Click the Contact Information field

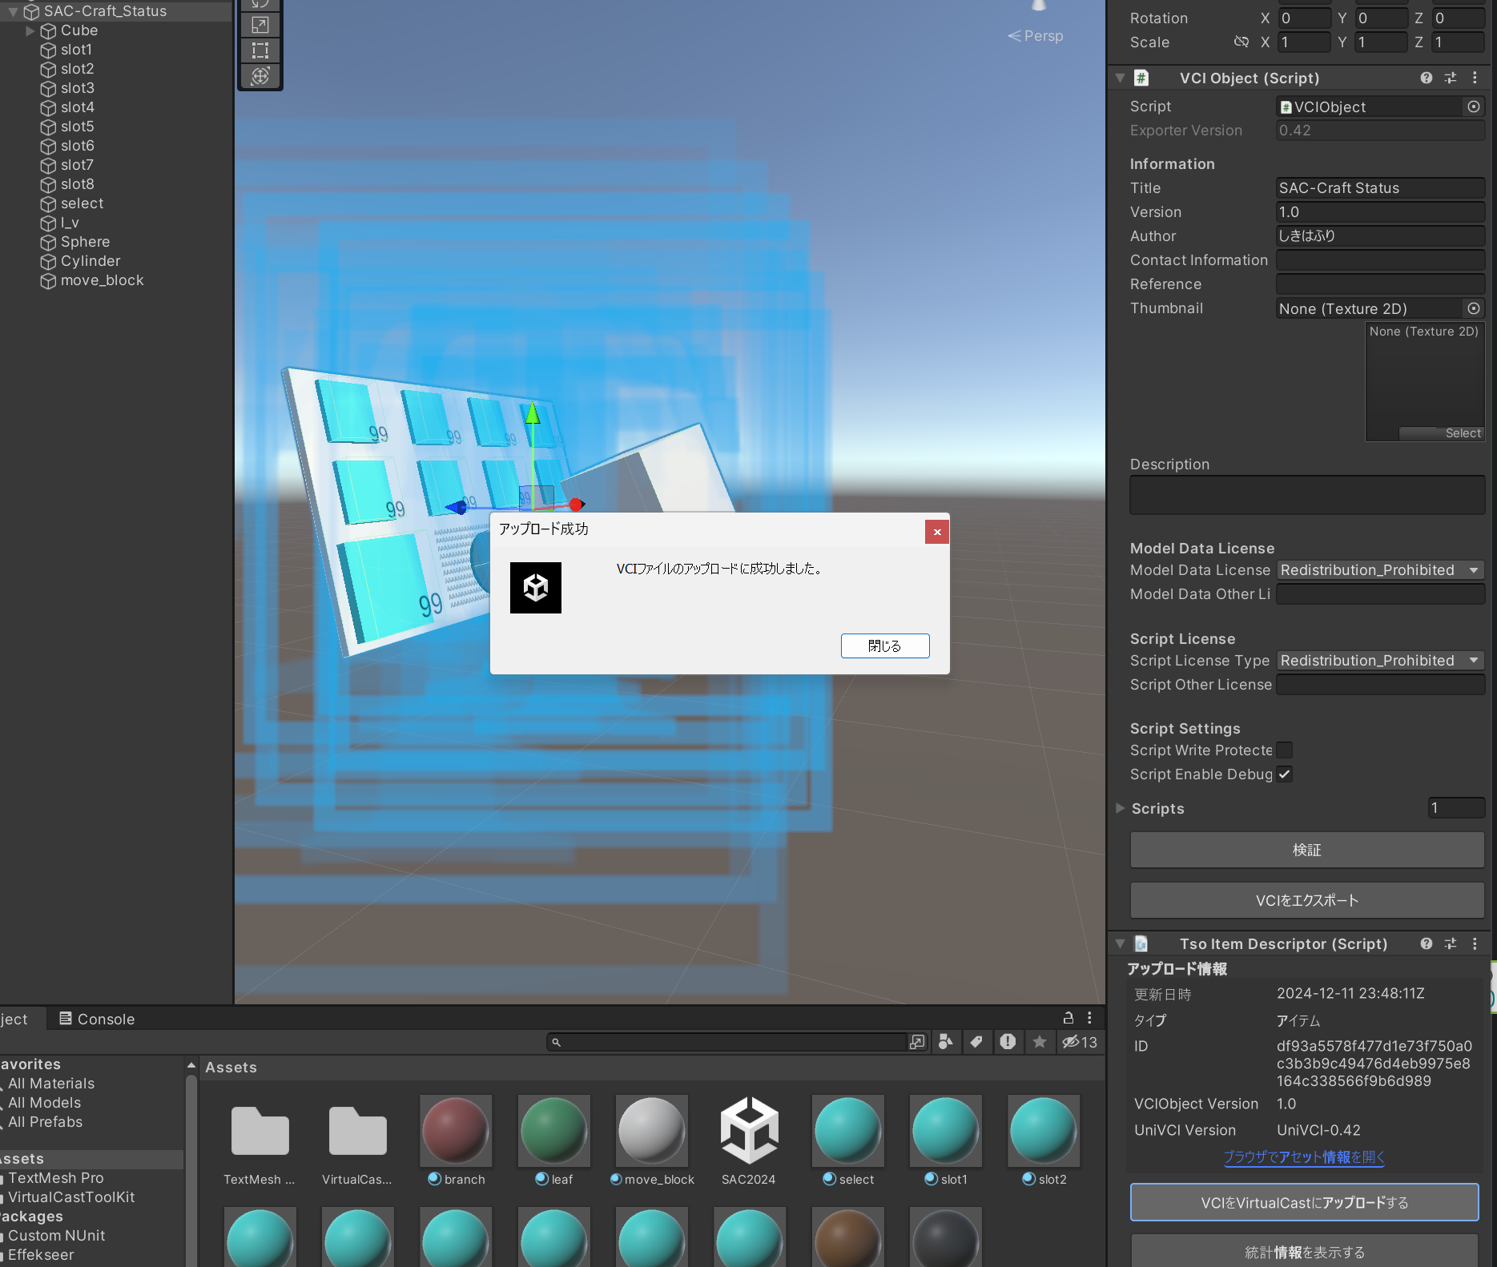point(1380,260)
